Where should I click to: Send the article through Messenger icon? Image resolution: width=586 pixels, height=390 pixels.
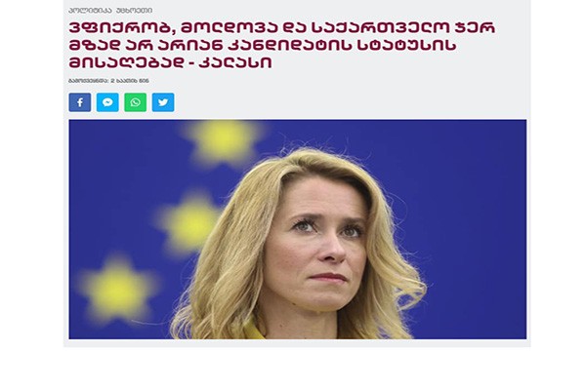click(x=107, y=102)
